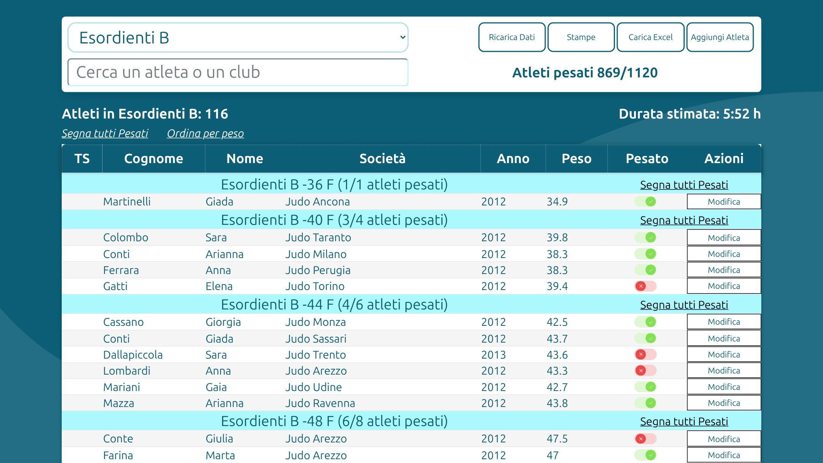Click the Carica Excel button

pyautogui.click(x=650, y=37)
